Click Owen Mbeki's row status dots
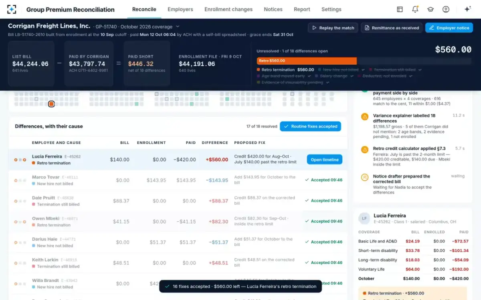The image size is (481, 300). click(x=20, y=222)
